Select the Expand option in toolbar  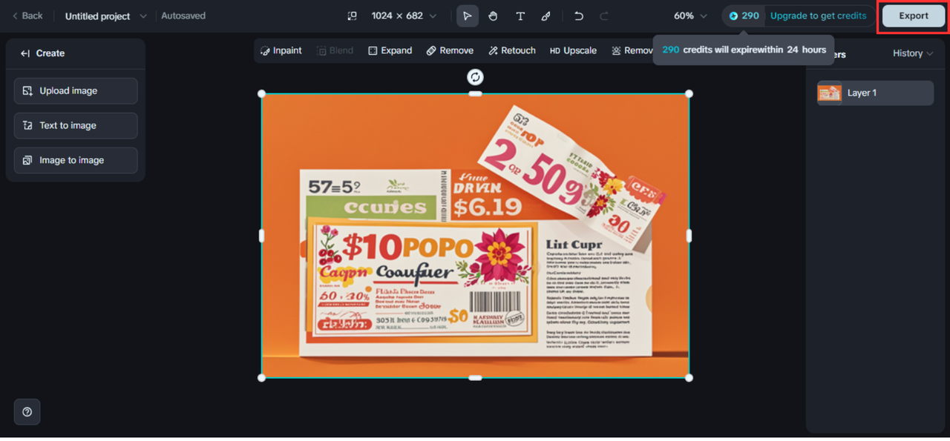(390, 50)
